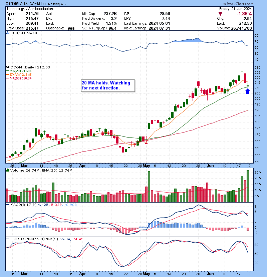Click the Mkt Cap 237.2B value
The image size is (267, 277).
tap(110, 14)
